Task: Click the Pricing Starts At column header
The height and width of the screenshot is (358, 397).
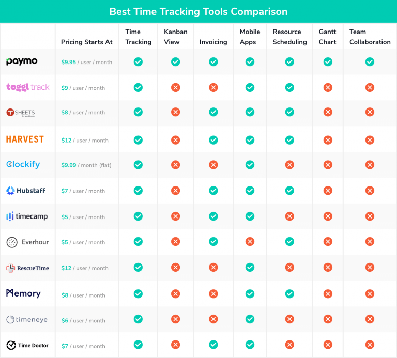Action: click(x=86, y=42)
